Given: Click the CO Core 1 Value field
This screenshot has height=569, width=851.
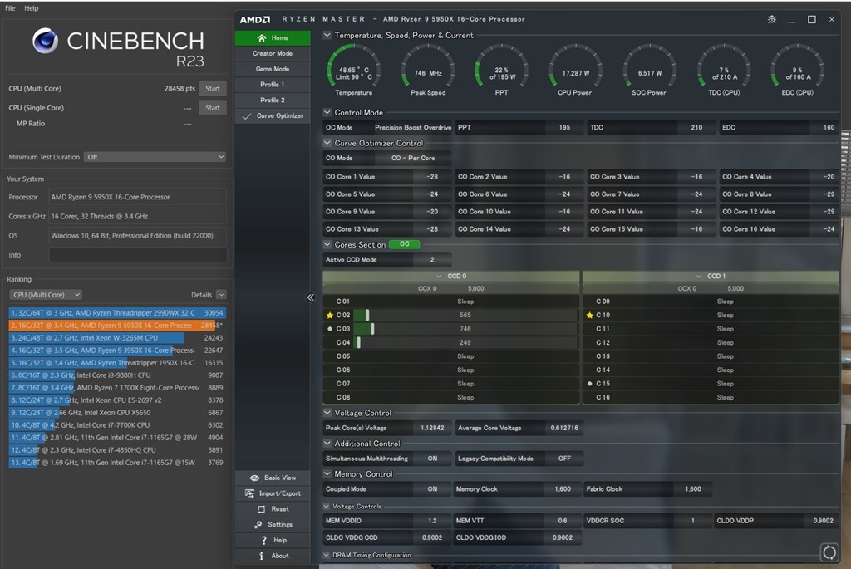Looking at the screenshot, I should click(x=387, y=177).
